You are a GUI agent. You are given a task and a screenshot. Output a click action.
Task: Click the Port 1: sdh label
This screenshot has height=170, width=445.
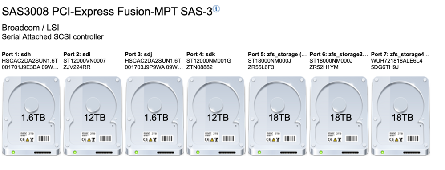(x=16, y=54)
